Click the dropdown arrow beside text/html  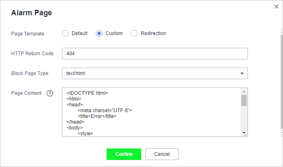tap(242, 73)
